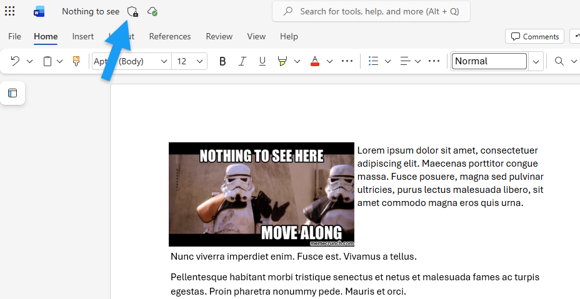Click the Lorem ipsum dolor paragraph
The width and height of the screenshot is (580, 299).
450,176
